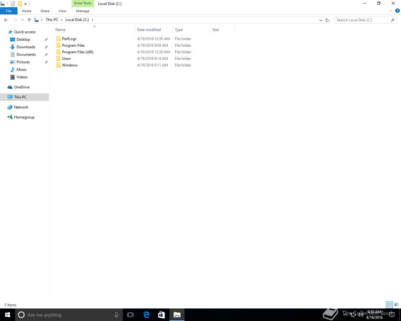
Task: Open the Recent locations dropdown arrow
Action: coord(23,20)
